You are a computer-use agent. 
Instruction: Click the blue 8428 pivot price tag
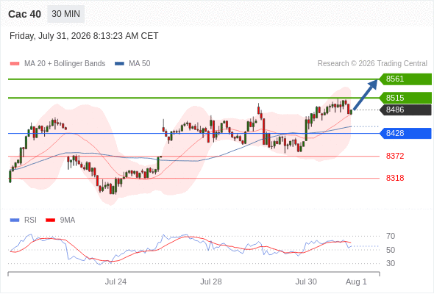coord(405,133)
